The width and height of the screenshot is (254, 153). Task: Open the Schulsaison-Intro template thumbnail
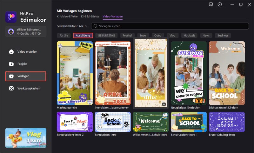click(x=113, y=122)
